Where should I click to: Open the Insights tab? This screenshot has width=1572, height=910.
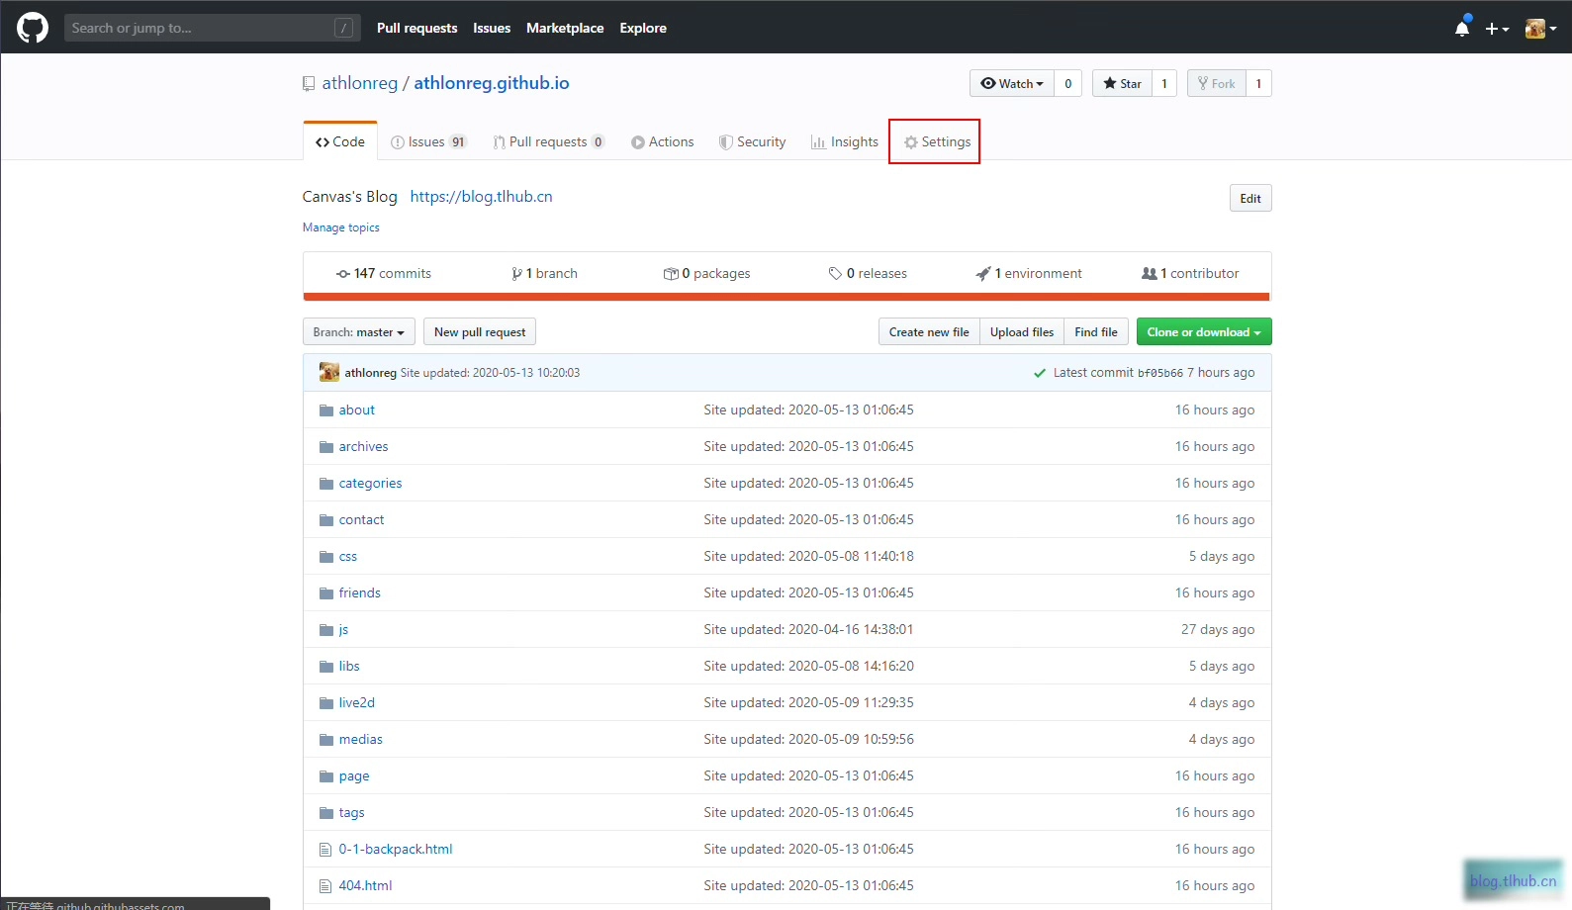point(845,141)
